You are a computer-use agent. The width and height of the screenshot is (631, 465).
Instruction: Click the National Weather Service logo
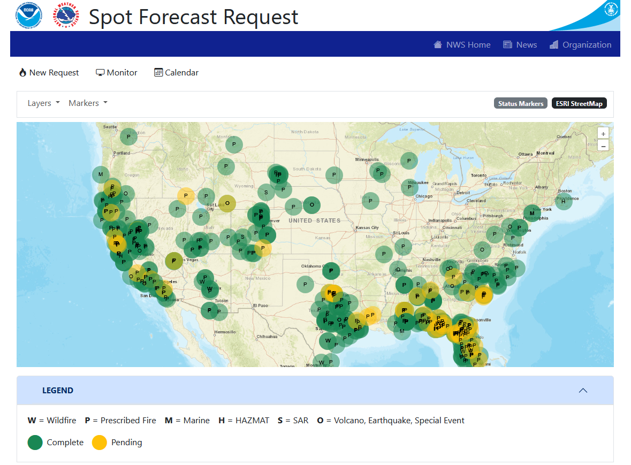point(65,16)
